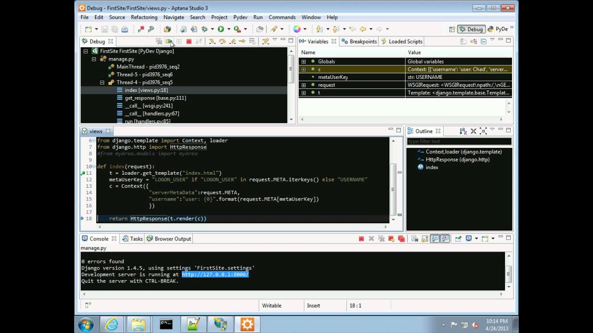The image size is (593, 333).
Task: Click the http://127.0.0.1:8000/ console link
Action: pos(215,274)
